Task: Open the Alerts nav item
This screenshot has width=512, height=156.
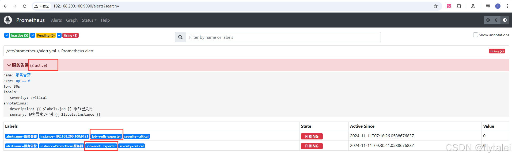Action: point(56,20)
